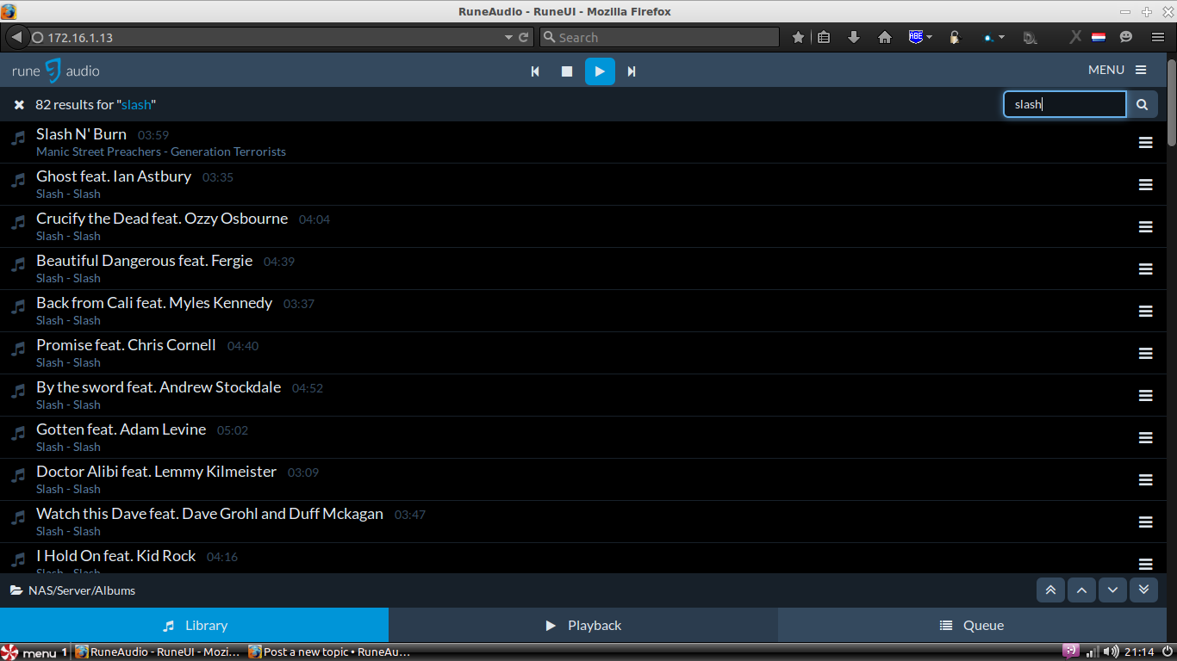This screenshot has height=661, width=1177.
Task: Select song Back from Cali feat. Myles Kennedy
Action: coord(154,303)
